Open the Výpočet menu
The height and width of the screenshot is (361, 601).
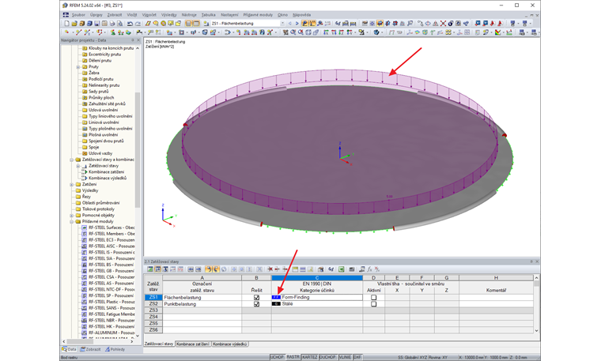[x=149, y=15]
